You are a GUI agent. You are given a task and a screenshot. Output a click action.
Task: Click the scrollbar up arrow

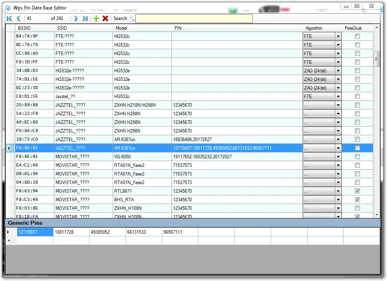coord(377,27)
